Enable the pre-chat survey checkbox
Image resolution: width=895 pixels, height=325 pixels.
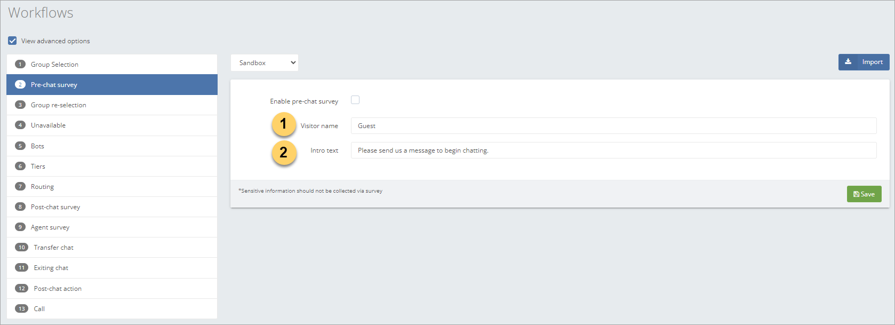pyautogui.click(x=355, y=100)
